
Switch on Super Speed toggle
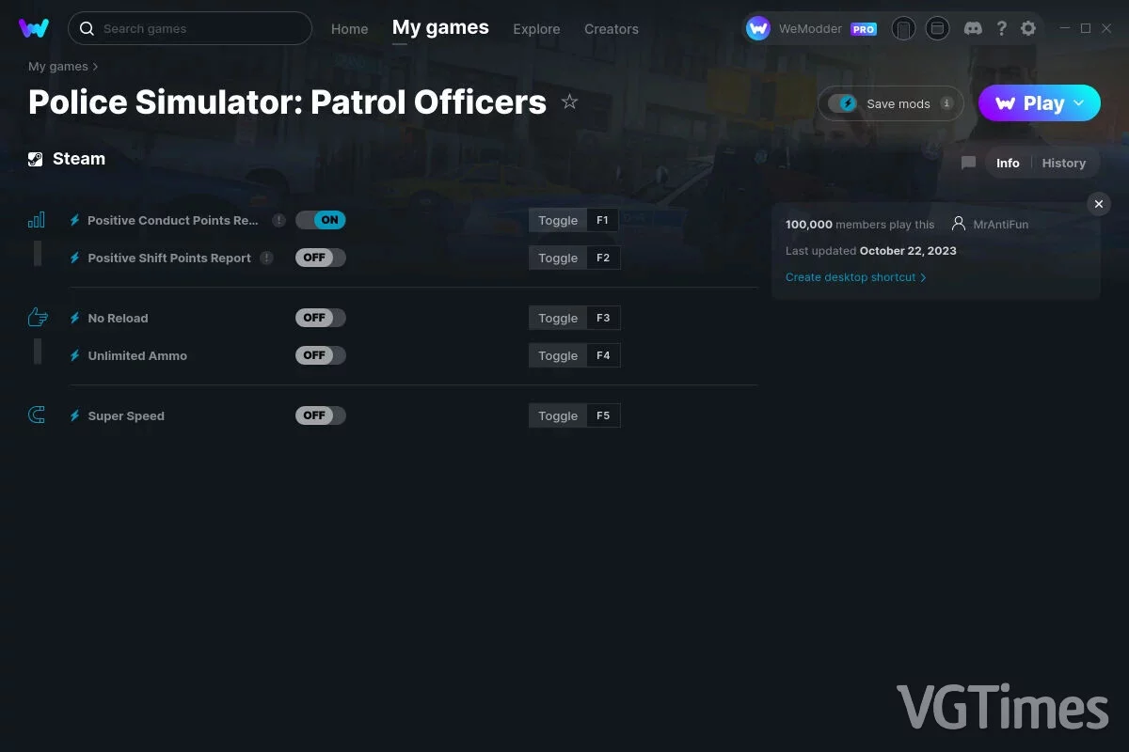(321, 415)
